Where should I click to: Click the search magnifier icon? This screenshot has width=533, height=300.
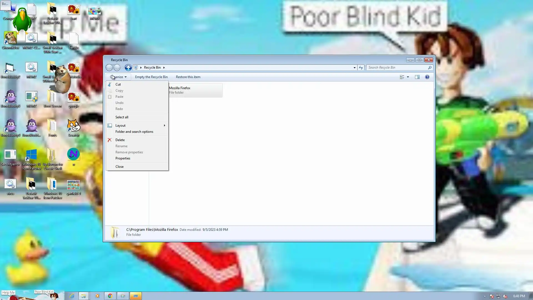point(429,67)
